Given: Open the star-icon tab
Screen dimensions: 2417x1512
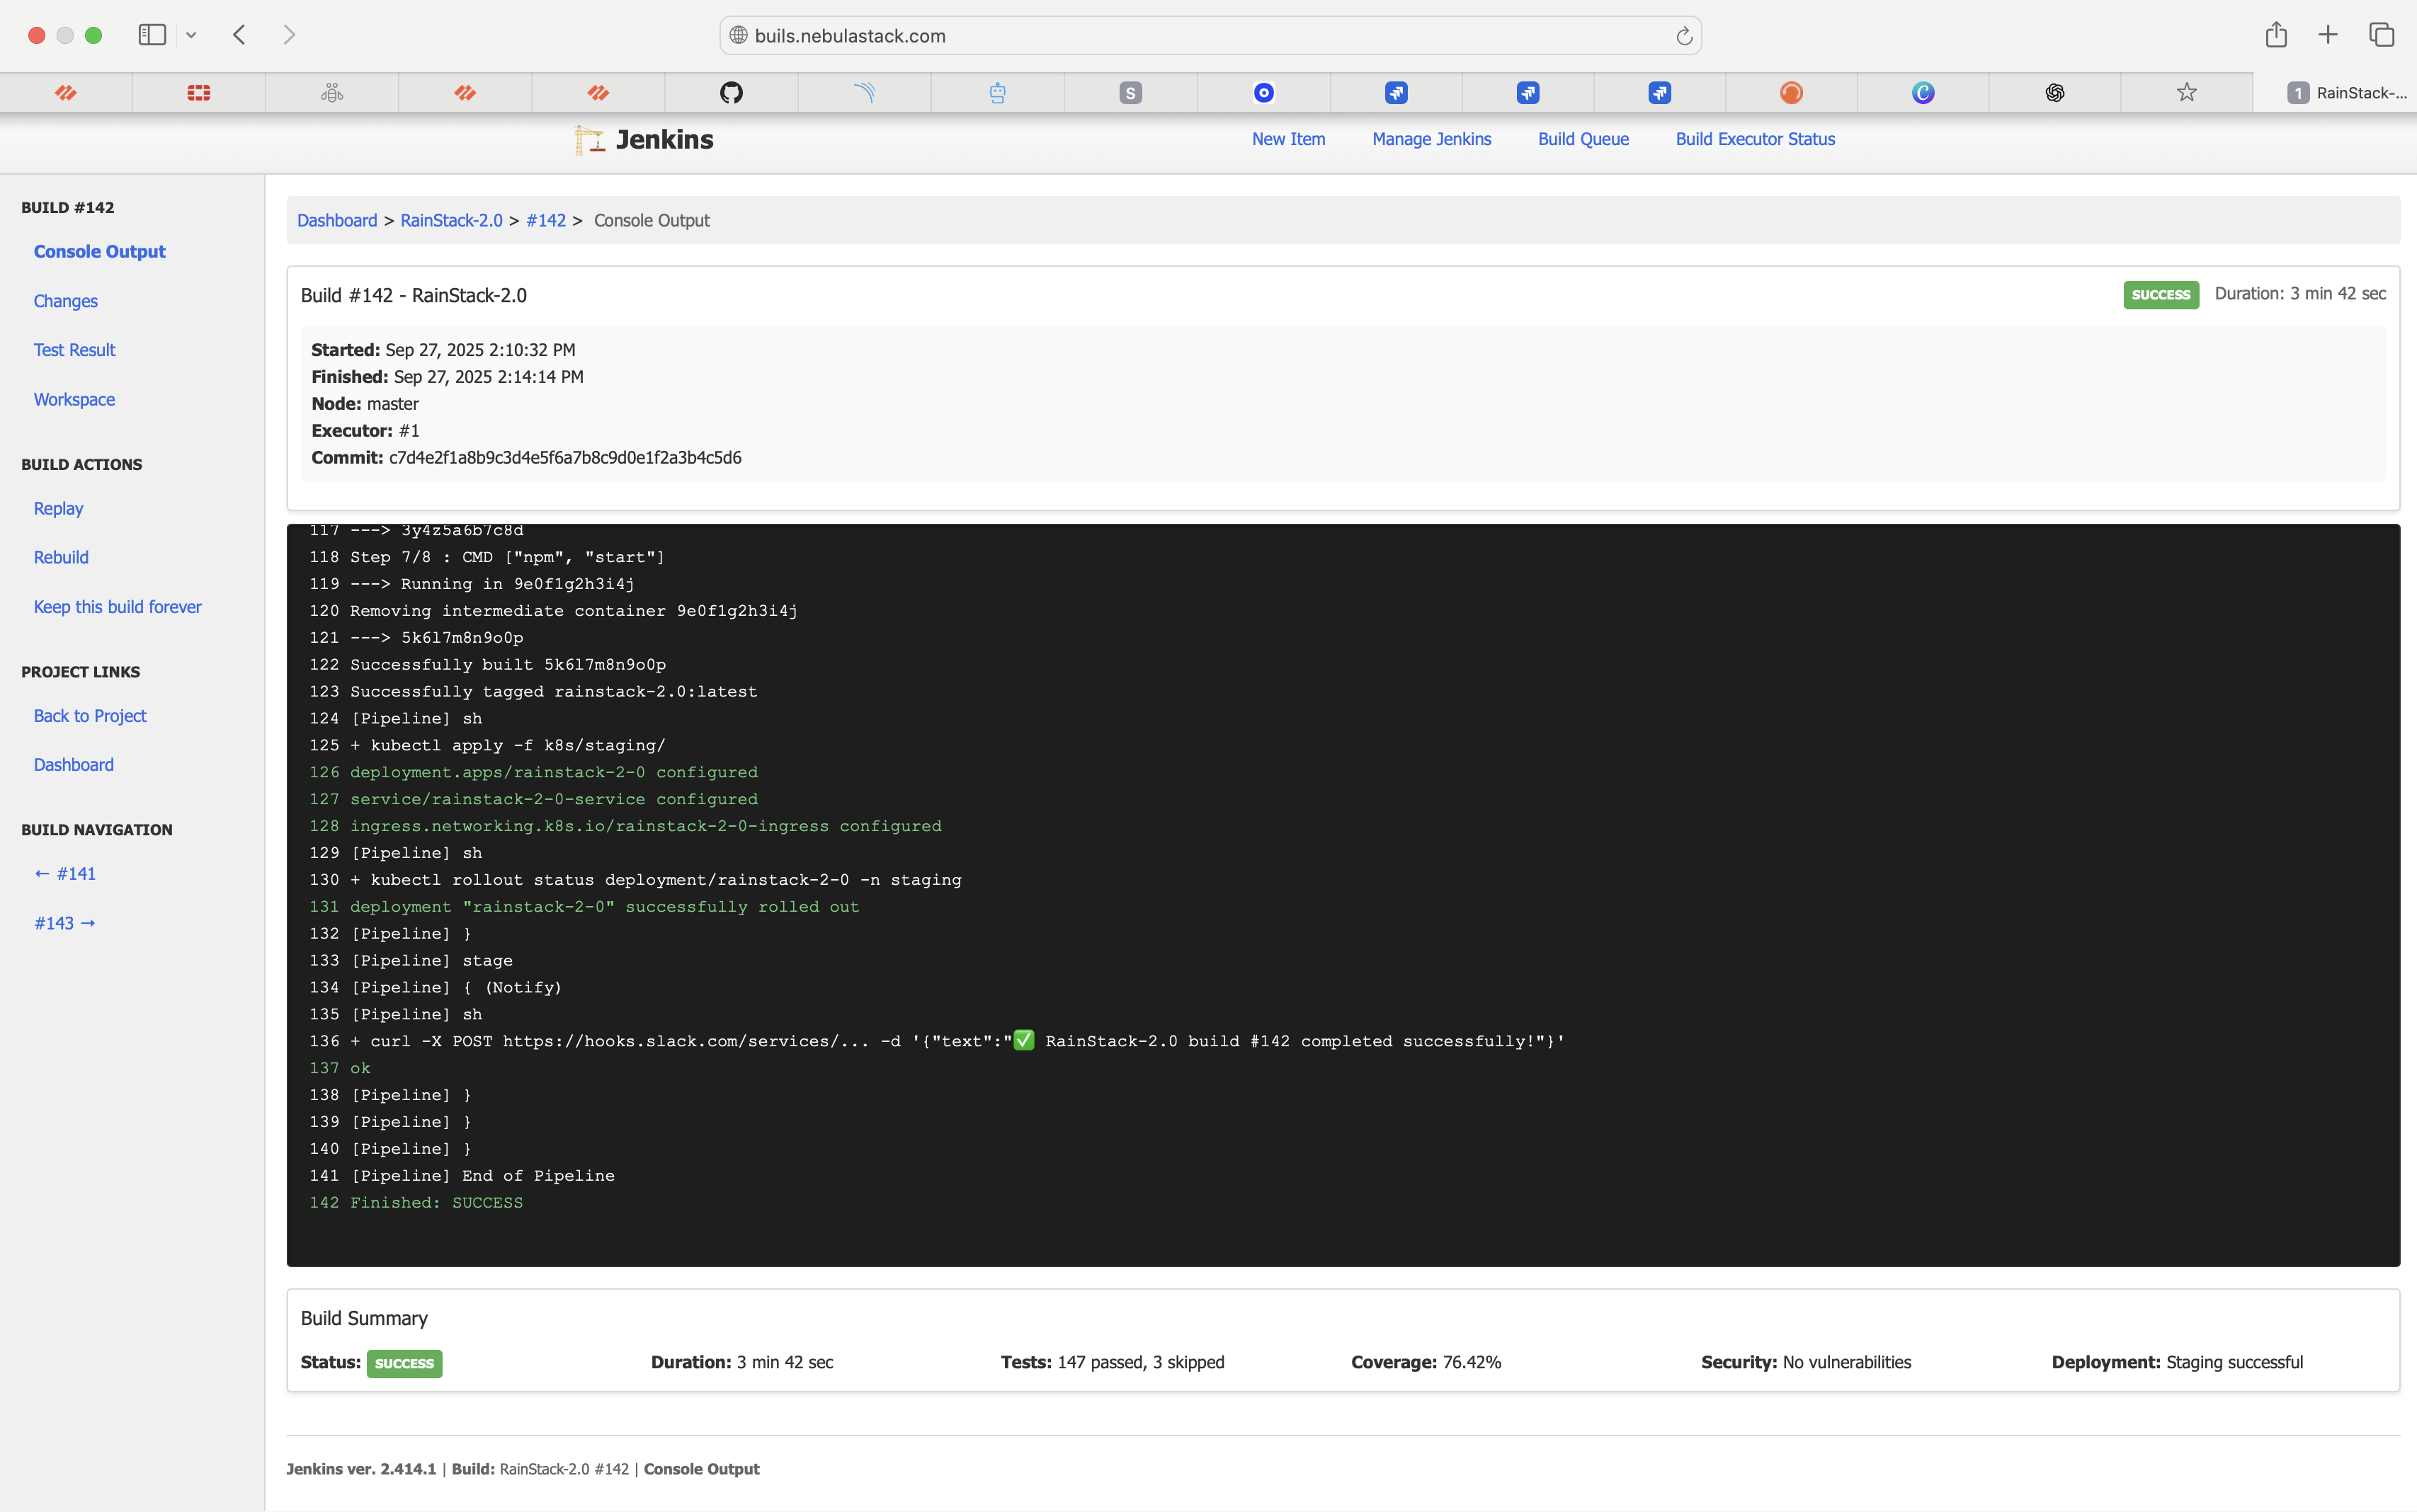Looking at the screenshot, I should (2186, 93).
